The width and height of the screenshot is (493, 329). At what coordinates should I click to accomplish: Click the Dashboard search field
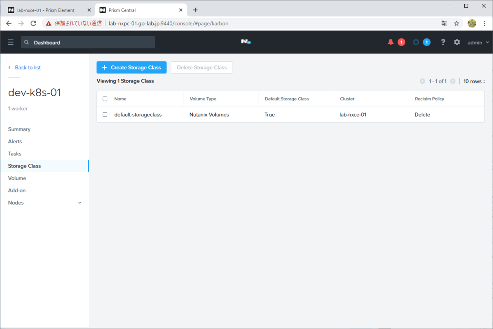click(88, 42)
